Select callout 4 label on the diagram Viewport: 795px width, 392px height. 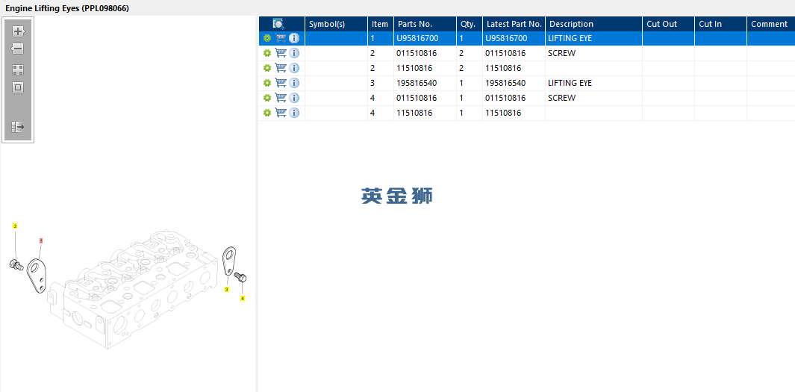(x=243, y=298)
